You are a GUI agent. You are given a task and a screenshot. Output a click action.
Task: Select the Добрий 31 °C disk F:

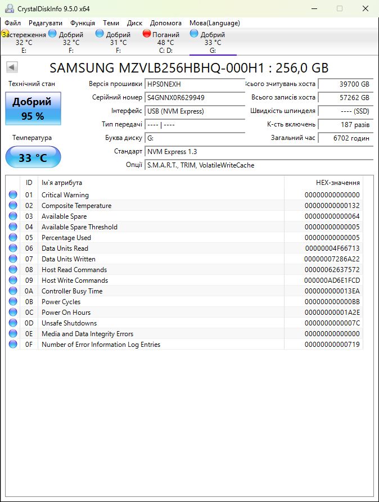(x=118, y=42)
